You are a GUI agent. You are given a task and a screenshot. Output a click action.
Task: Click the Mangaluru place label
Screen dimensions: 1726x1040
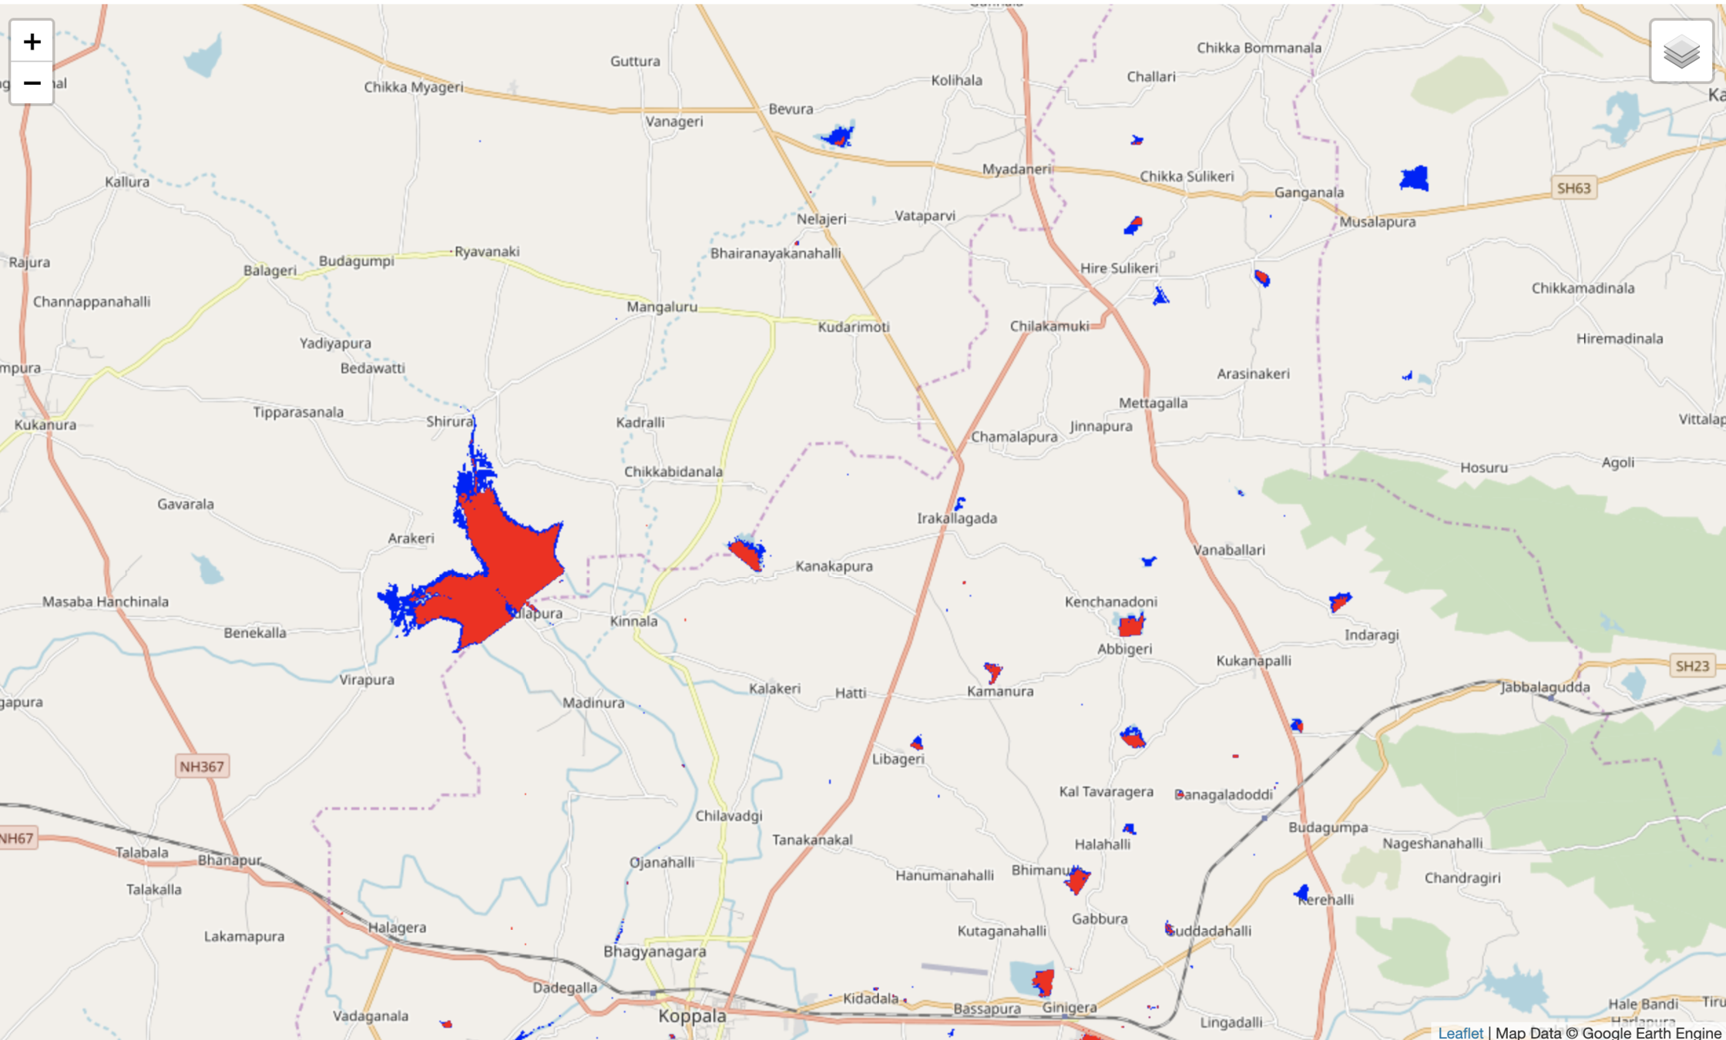click(661, 307)
